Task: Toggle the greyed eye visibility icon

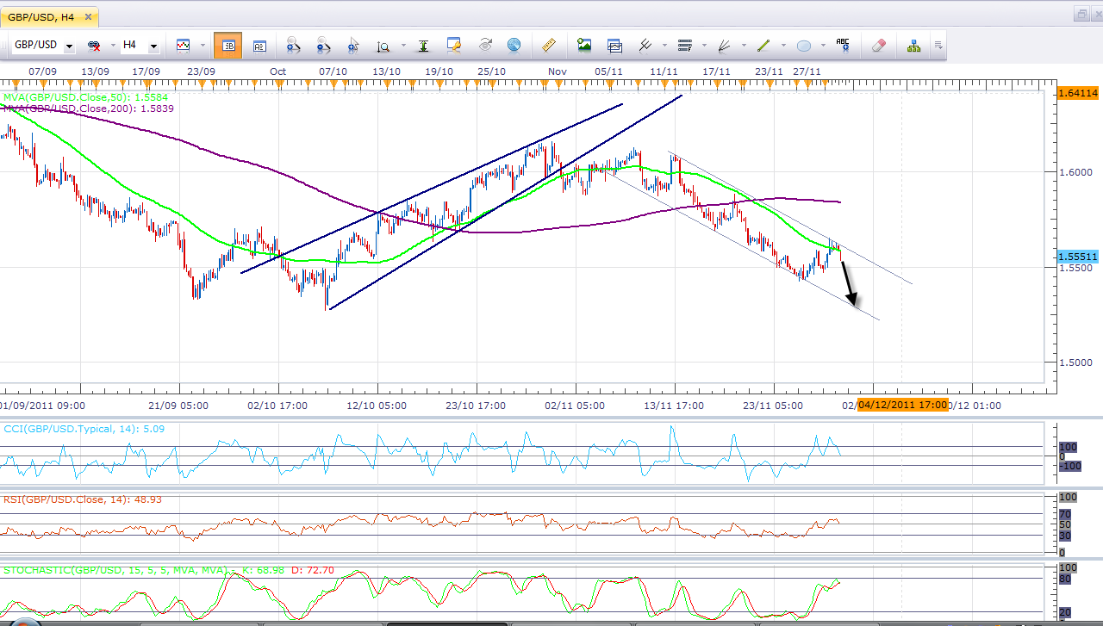Action: coord(485,46)
